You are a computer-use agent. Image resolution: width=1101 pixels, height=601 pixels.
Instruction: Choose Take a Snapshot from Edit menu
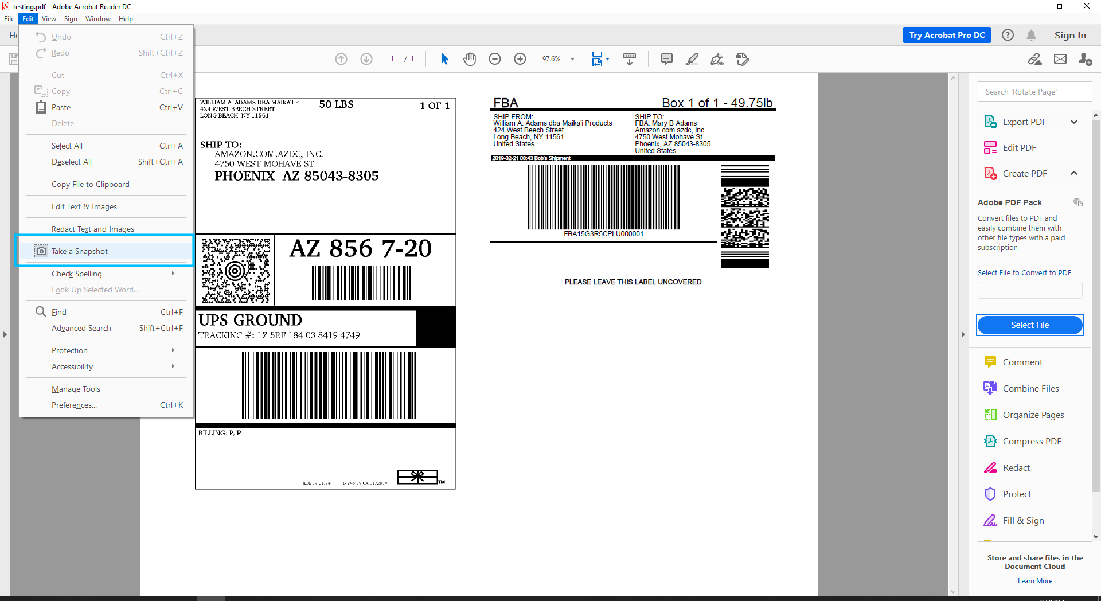(x=106, y=251)
